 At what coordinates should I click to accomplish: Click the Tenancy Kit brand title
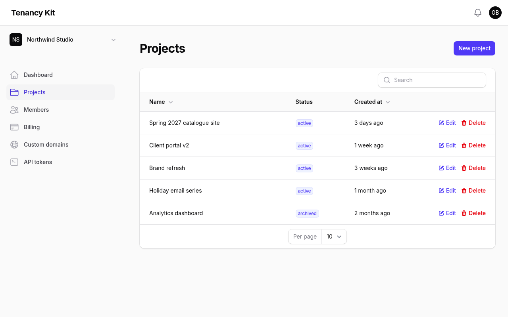tap(33, 13)
